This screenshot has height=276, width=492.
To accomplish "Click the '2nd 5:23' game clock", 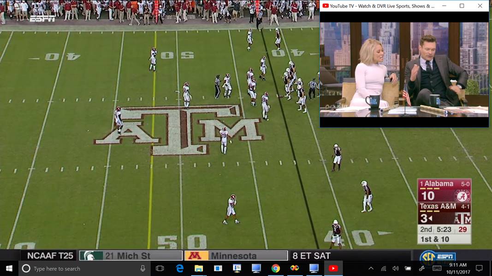I will coord(435,230).
